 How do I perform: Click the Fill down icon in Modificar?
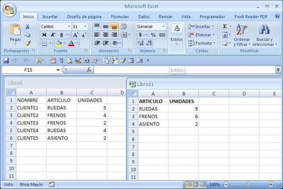pyautogui.click(x=225, y=35)
